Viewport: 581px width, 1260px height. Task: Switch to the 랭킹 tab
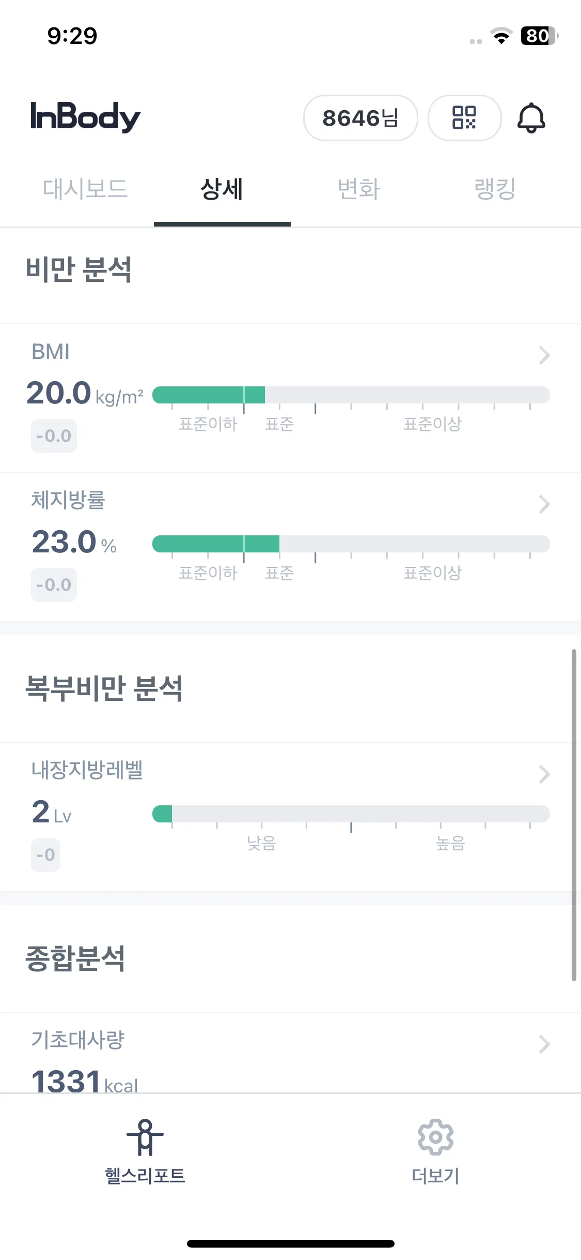495,189
